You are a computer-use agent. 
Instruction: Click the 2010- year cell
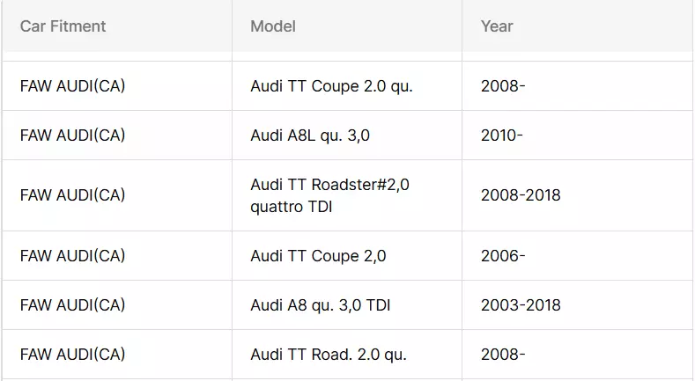point(502,135)
